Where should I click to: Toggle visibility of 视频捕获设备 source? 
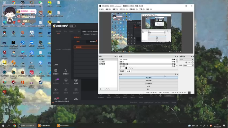coord(173,64)
